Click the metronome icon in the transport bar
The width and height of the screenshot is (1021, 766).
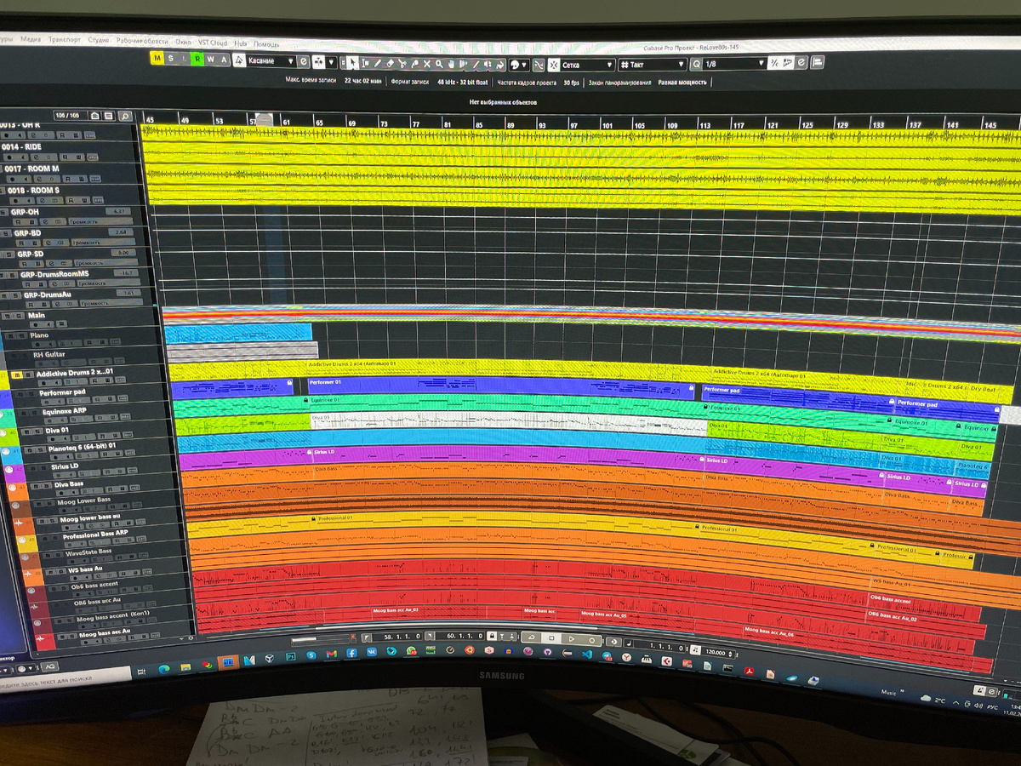click(x=630, y=643)
